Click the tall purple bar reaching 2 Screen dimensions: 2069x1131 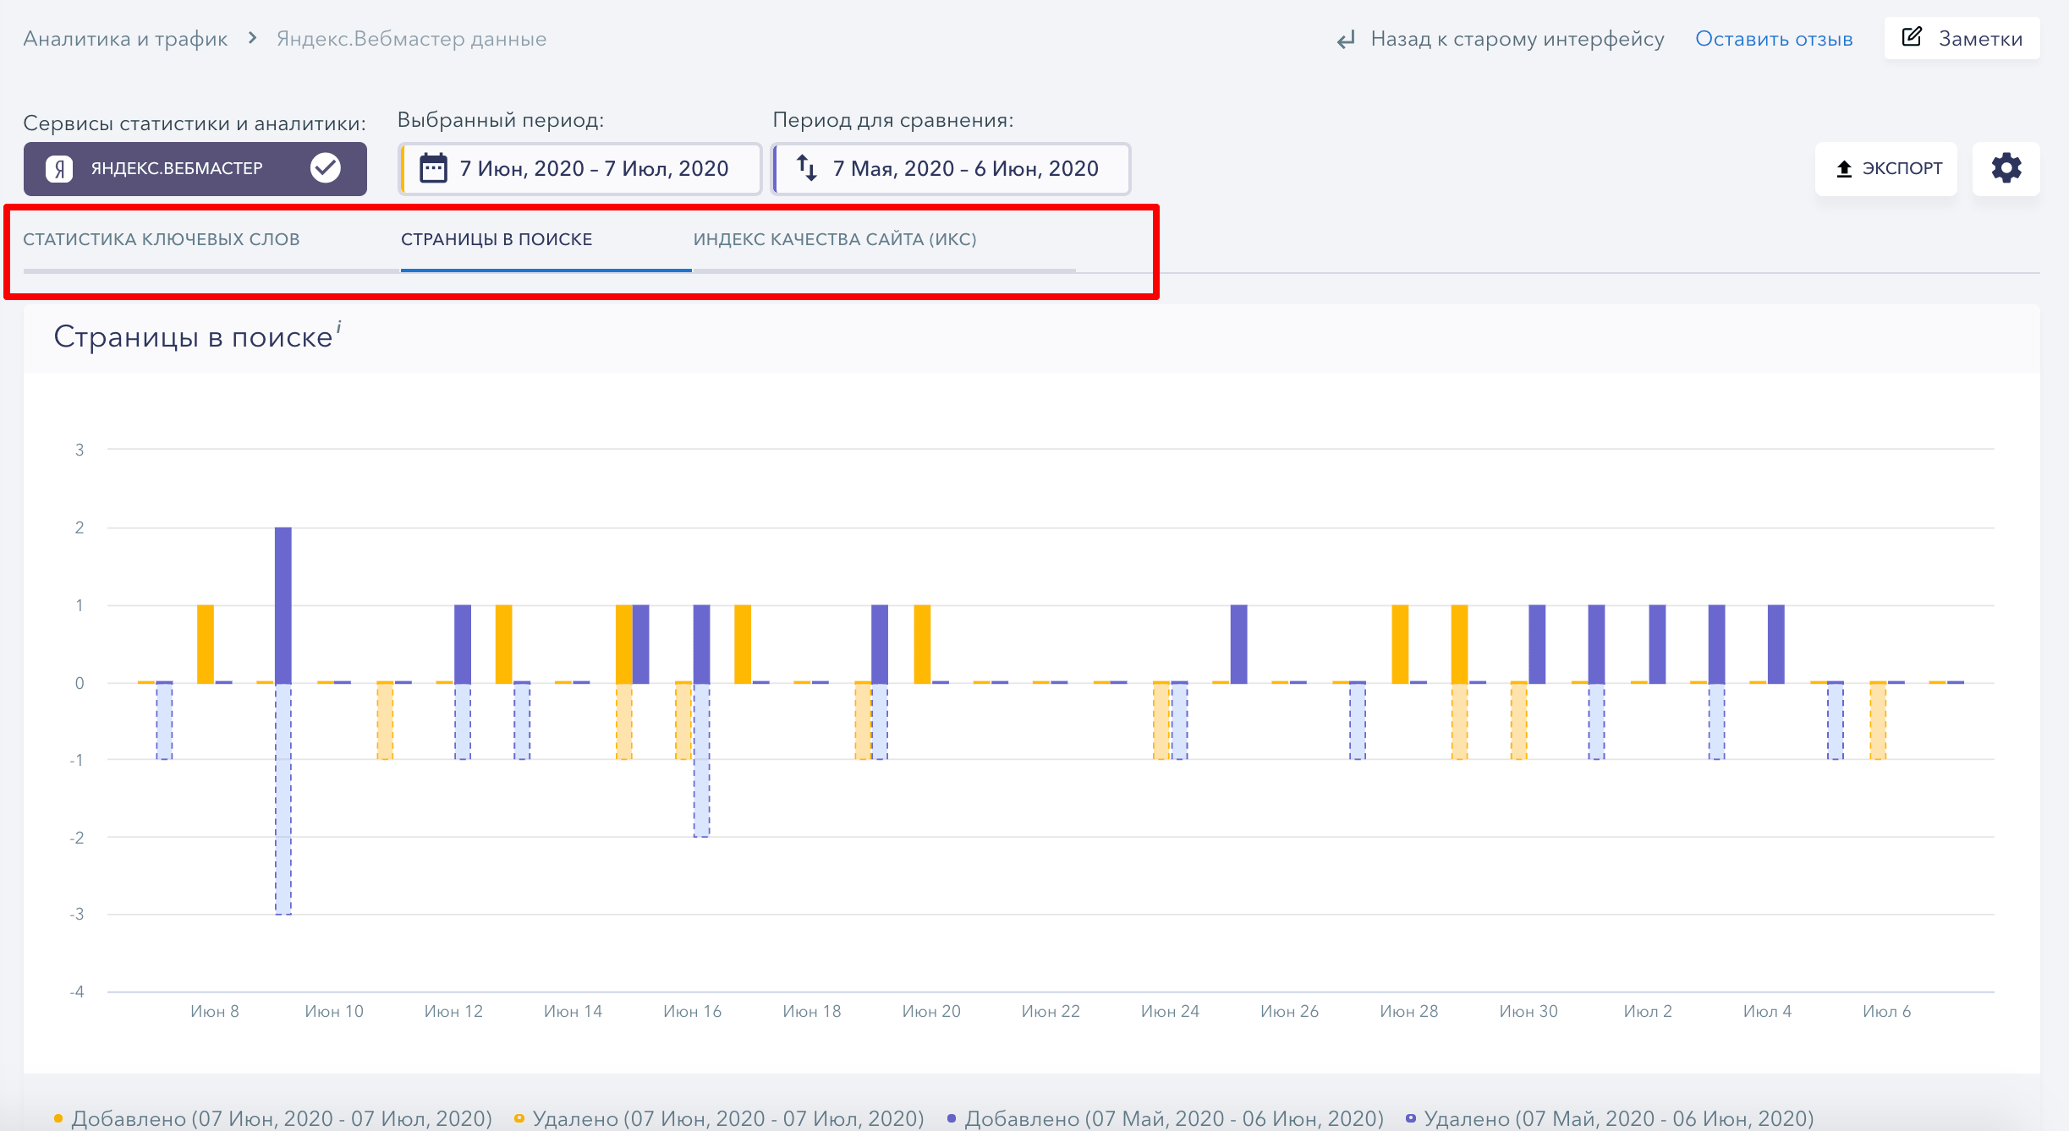[283, 604]
